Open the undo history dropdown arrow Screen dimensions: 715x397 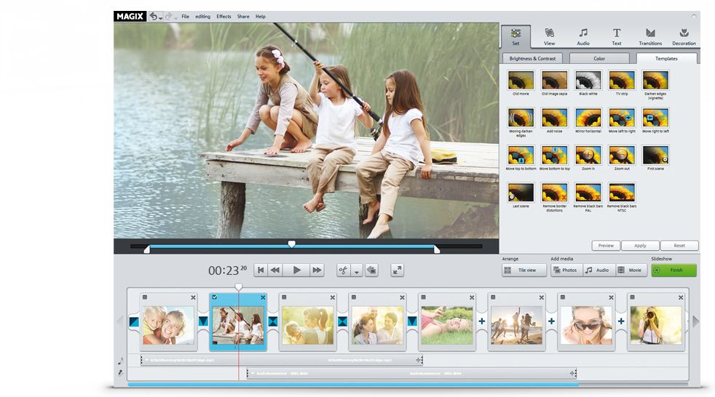(x=160, y=18)
